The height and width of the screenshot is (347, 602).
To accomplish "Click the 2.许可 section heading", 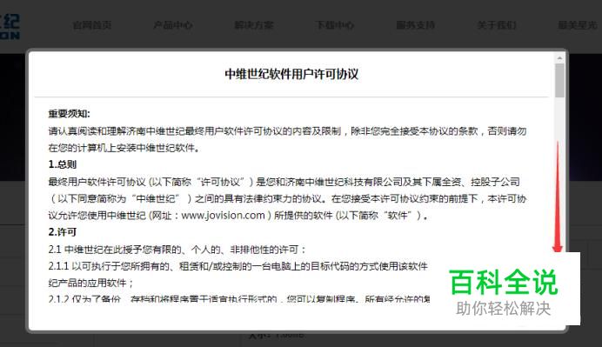I will click(62, 232).
